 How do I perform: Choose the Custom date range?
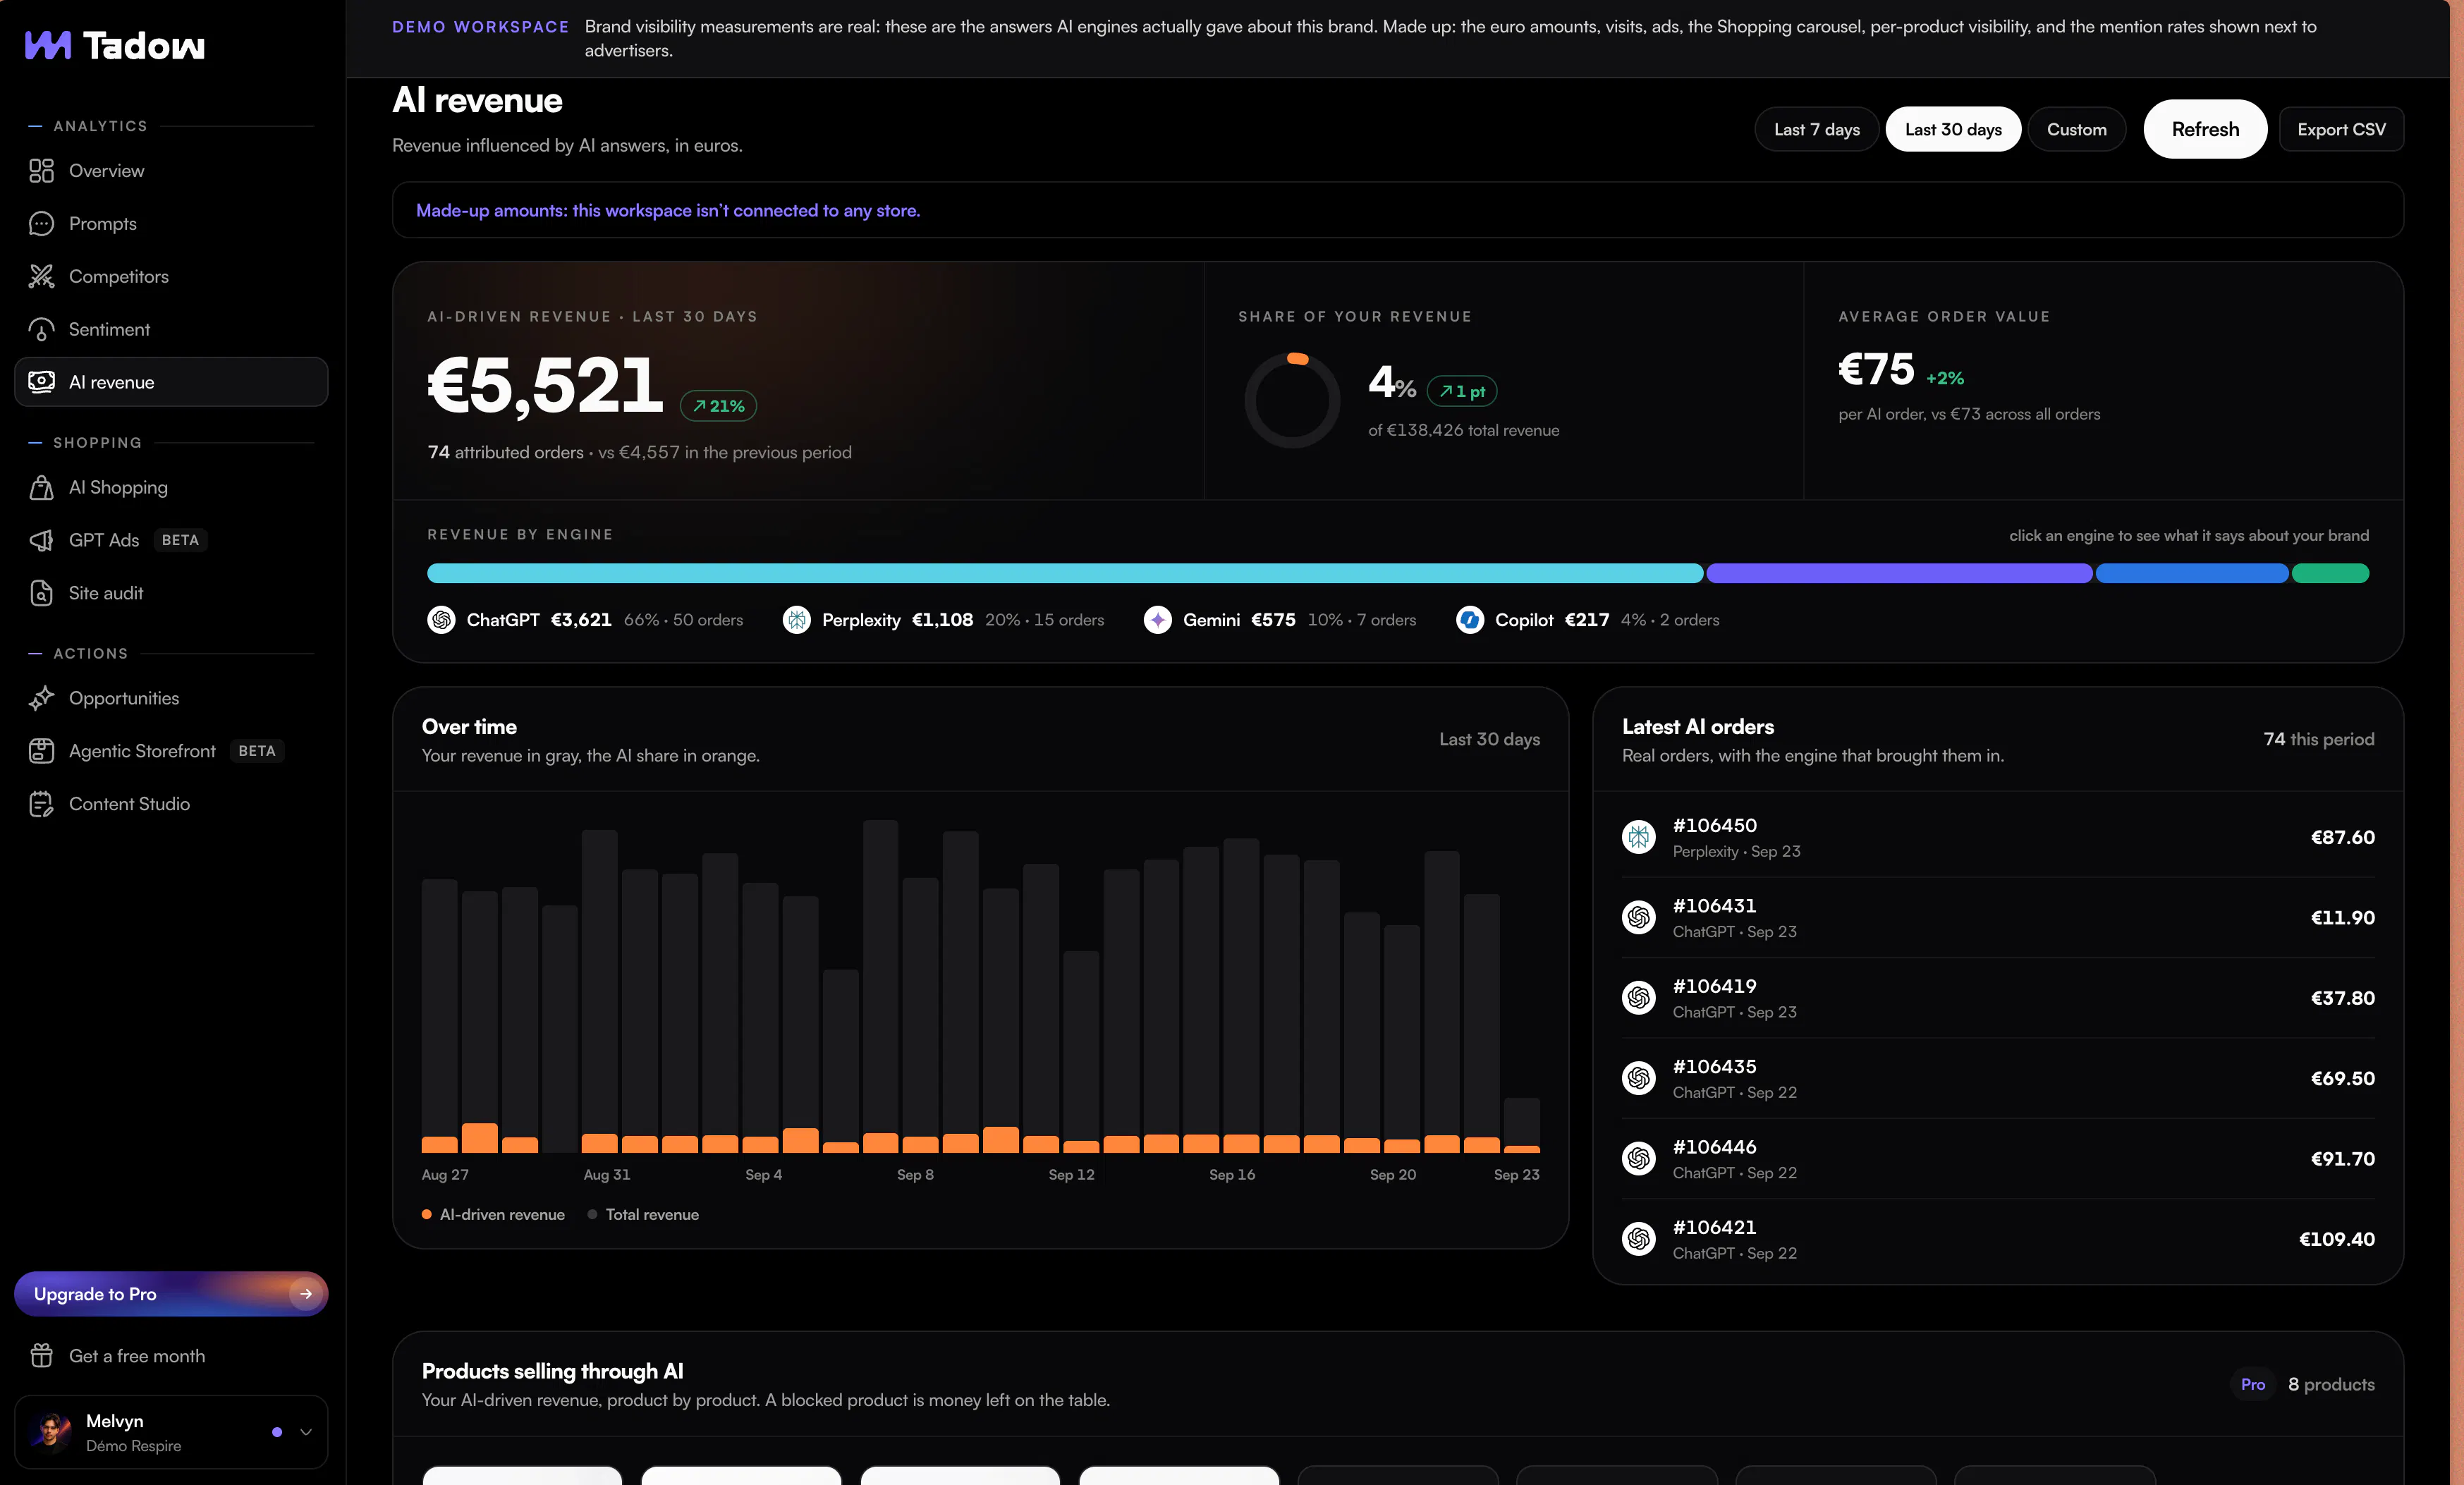[2076, 130]
